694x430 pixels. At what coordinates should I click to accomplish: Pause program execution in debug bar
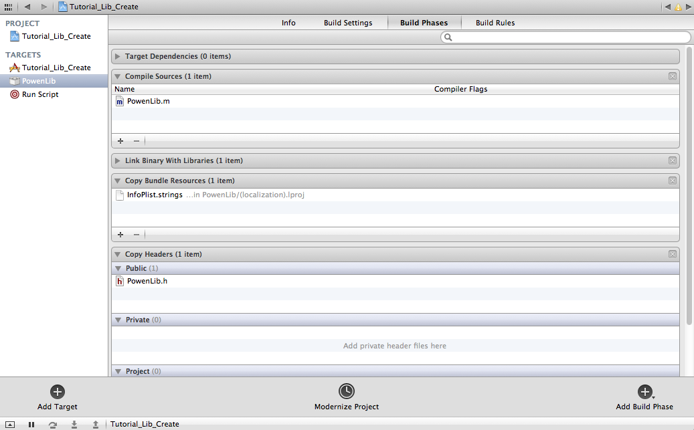click(31, 424)
